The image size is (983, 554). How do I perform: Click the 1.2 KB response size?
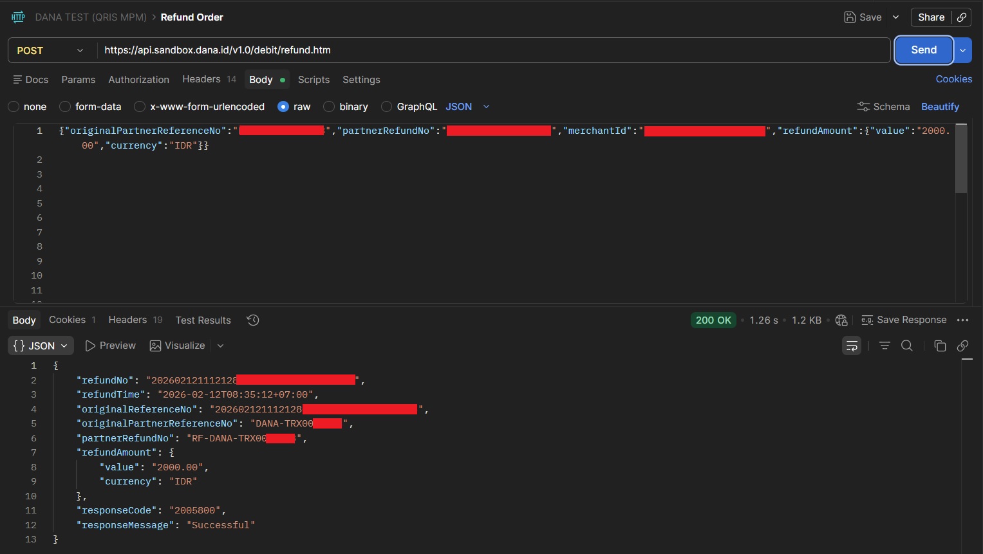(x=807, y=320)
